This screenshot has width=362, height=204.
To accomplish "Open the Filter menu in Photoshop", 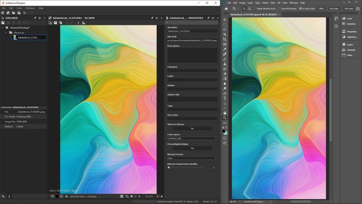I will point(273,2).
